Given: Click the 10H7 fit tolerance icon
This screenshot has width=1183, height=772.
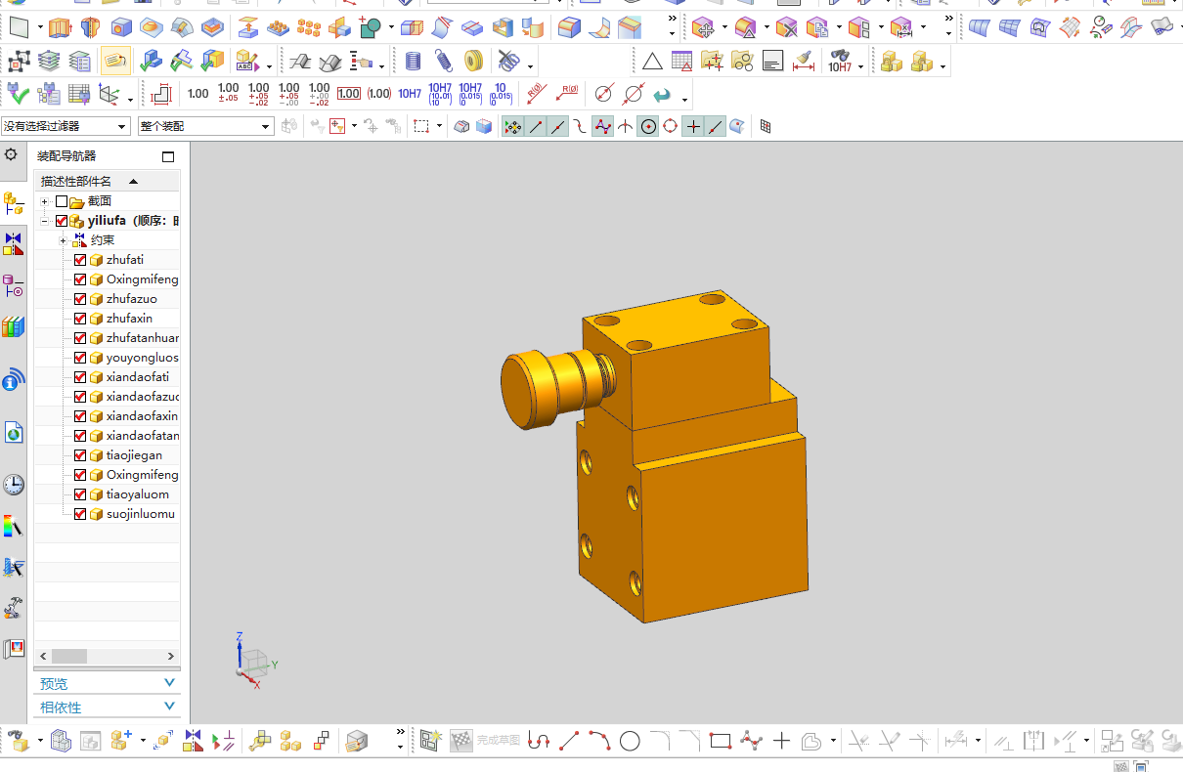Looking at the screenshot, I should coord(410,94).
